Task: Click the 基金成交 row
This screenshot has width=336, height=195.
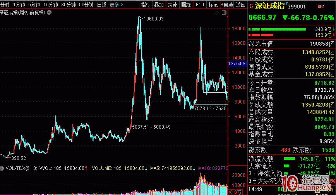Action: click(291, 74)
